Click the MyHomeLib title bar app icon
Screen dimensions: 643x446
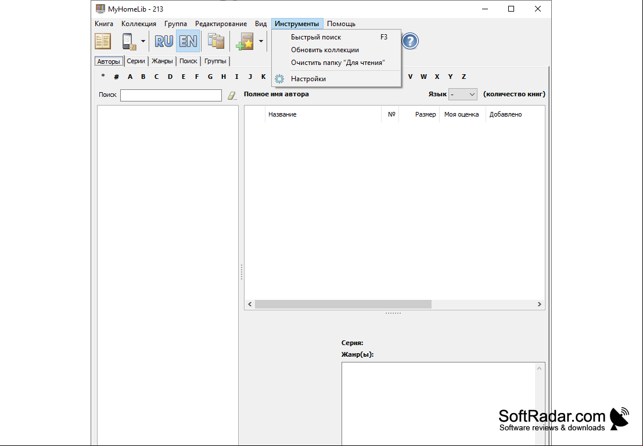100,9
